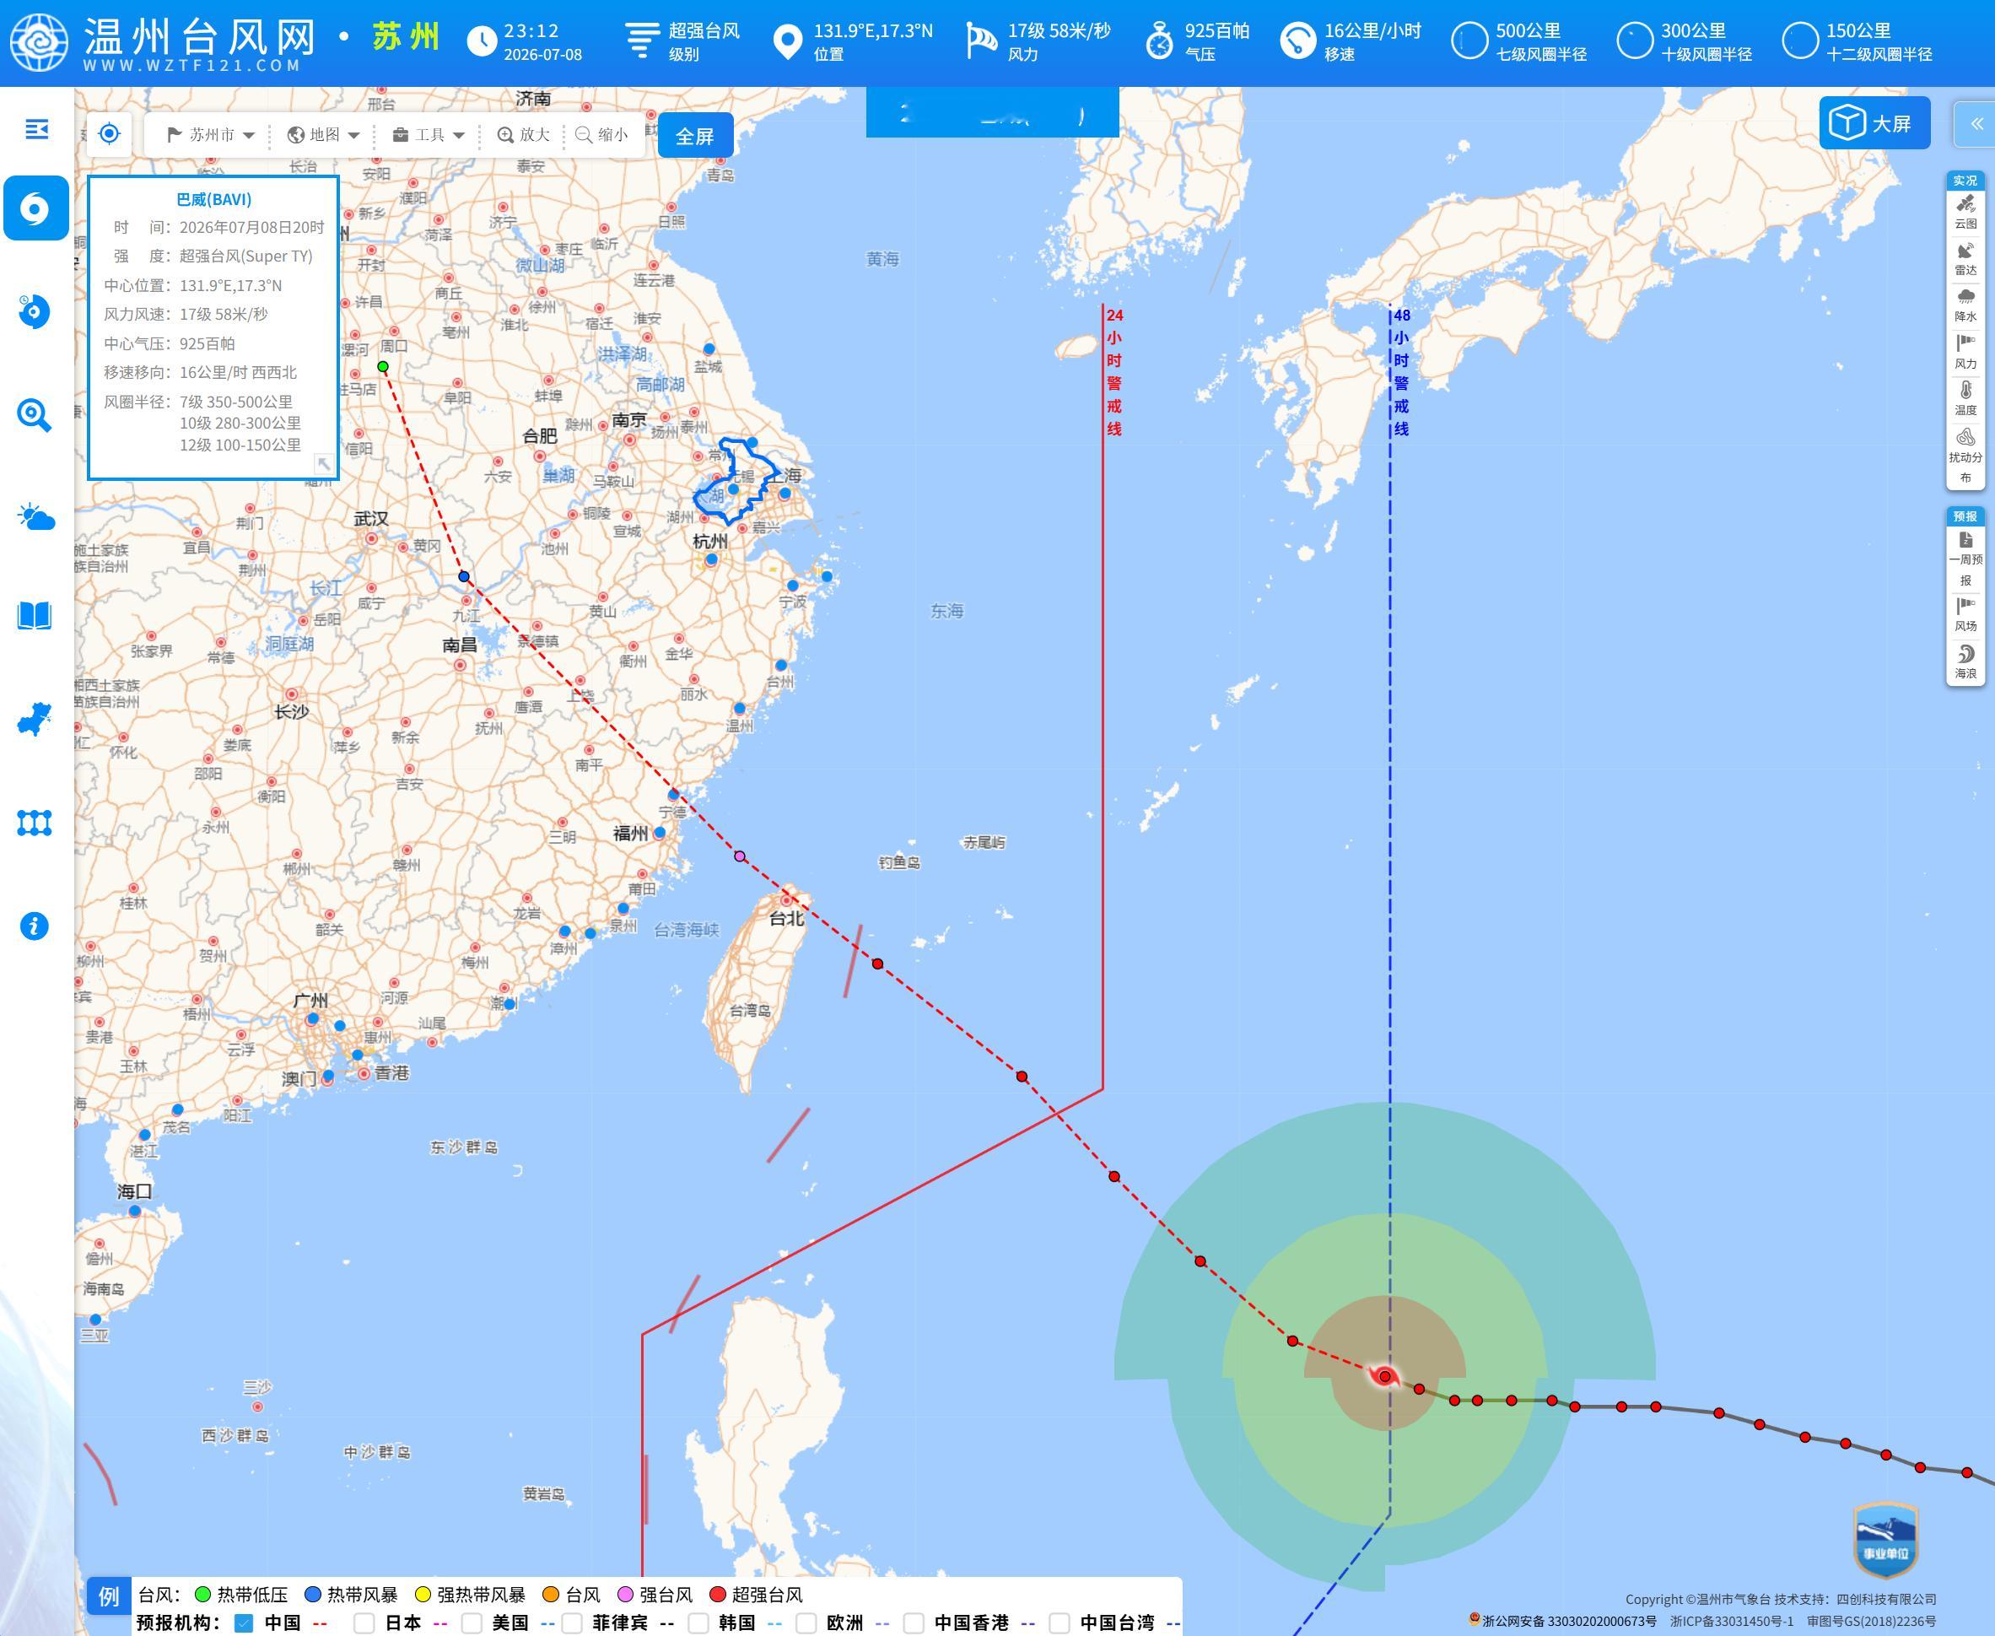
Task: Click the 16公里/小时 moving speed readout
Action: [x=1372, y=31]
